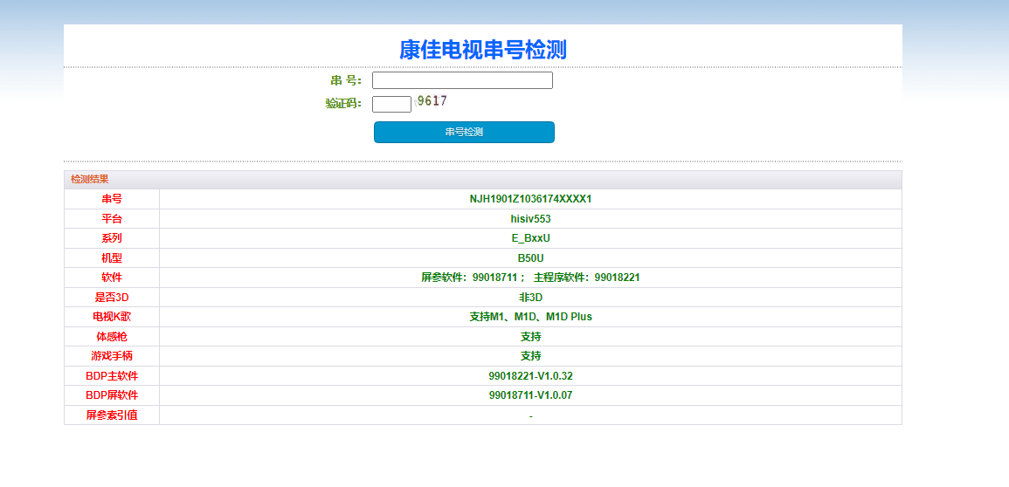The width and height of the screenshot is (1009, 487).
Task: Refresh the 9617 captcha image
Action: coord(431,101)
